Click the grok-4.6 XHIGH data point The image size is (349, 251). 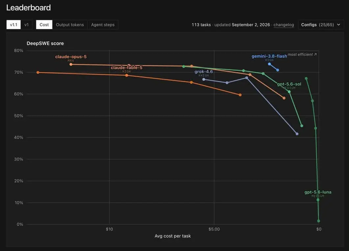click(x=204, y=79)
